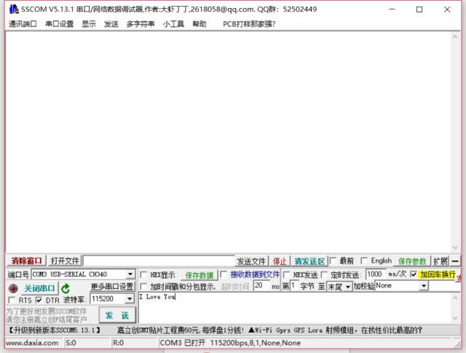
Task: Open the 加校验 None checksum dropdown
Action: pyautogui.click(x=424, y=287)
